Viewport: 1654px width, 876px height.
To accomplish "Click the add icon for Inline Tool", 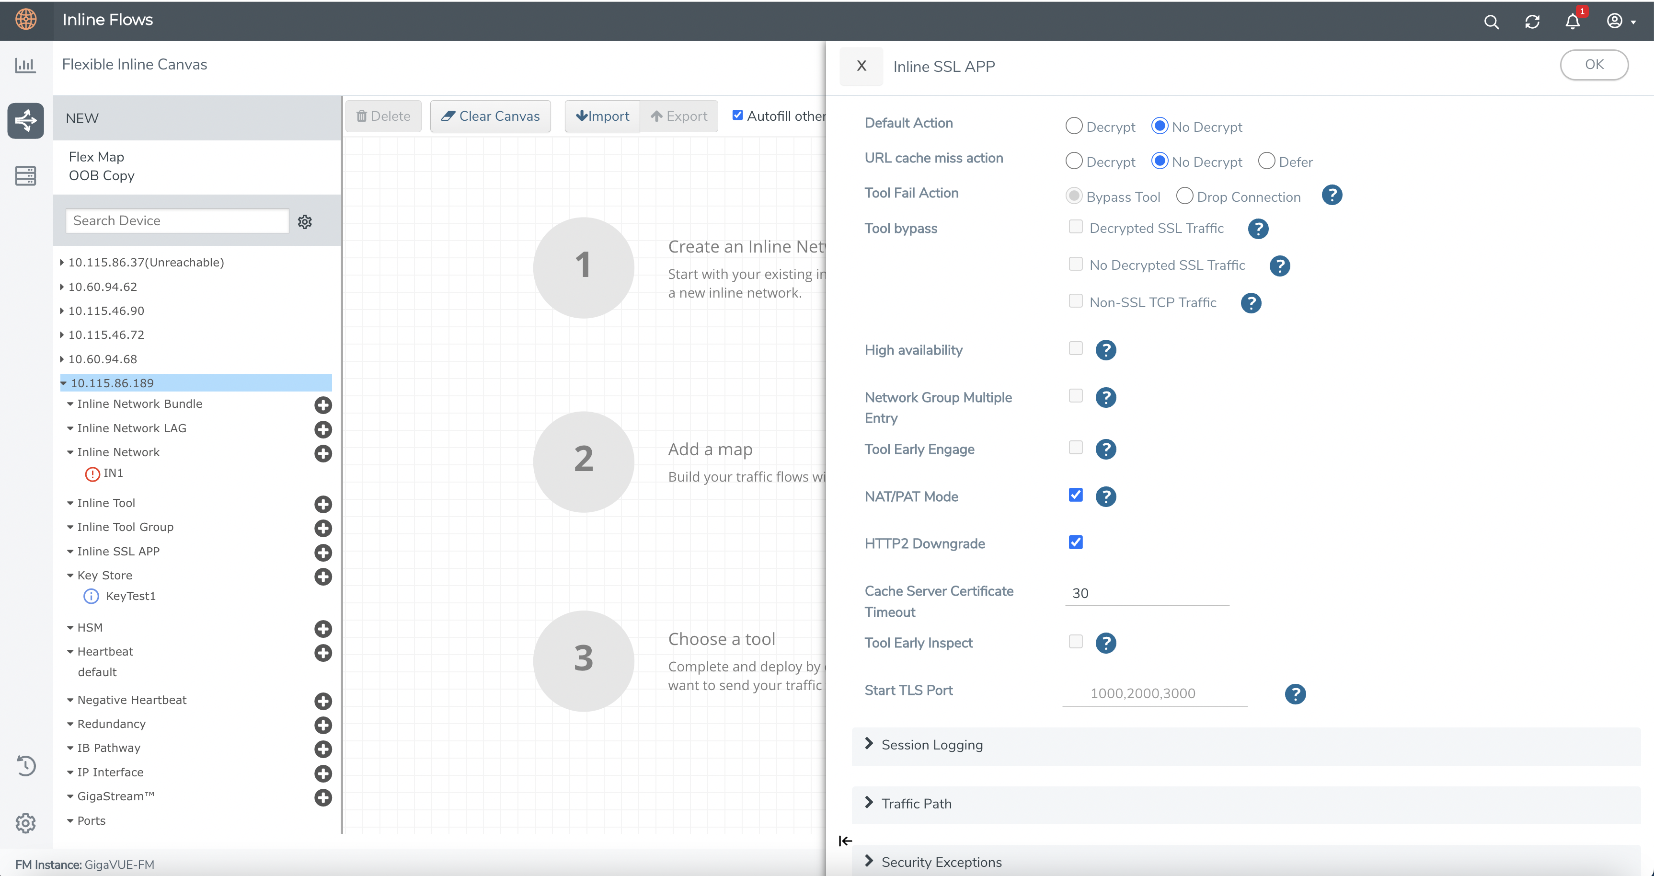I will [x=323, y=504].
